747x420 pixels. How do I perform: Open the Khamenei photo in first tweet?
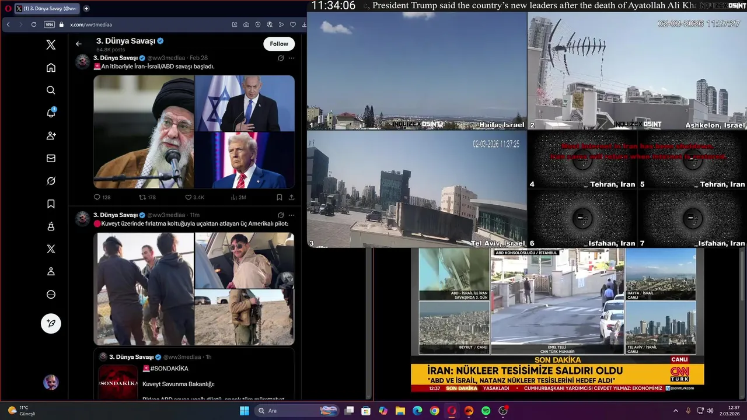click(x=144, y=132)
